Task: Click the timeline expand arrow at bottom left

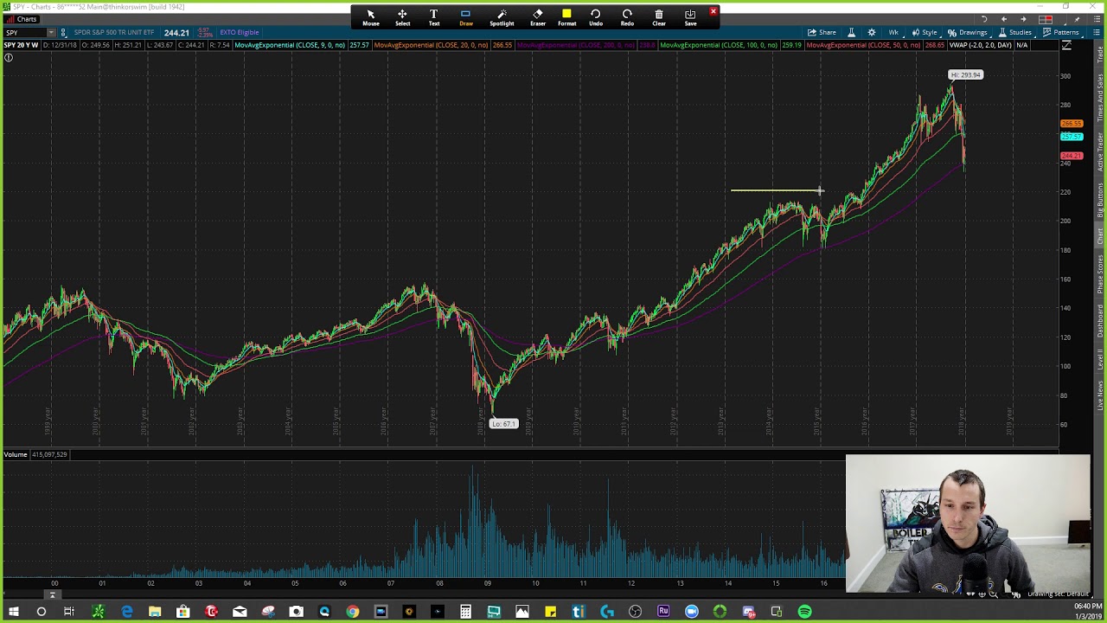Action: pyautogui.click(x=53, y=594)
